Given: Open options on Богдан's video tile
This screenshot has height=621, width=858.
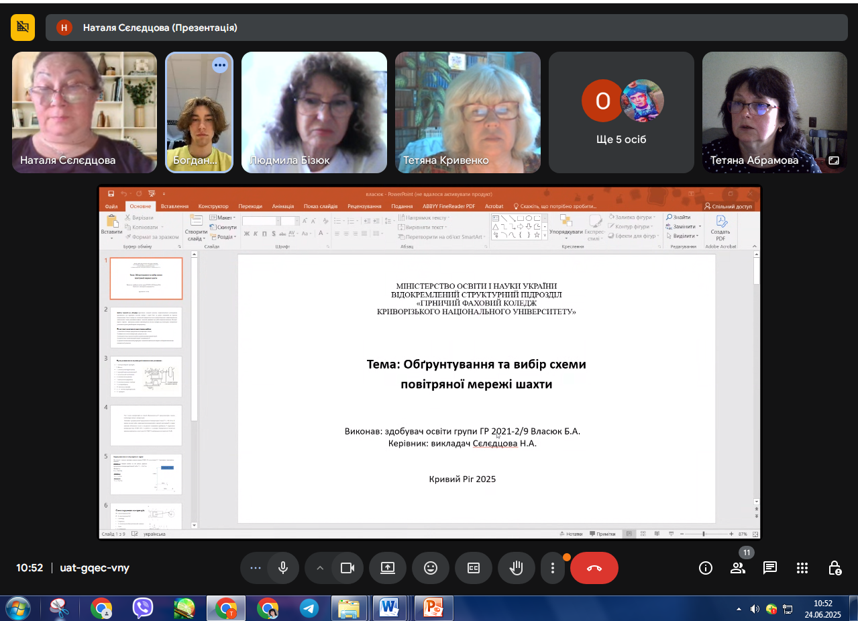Looking at the screenshot, I should (220, 65).
